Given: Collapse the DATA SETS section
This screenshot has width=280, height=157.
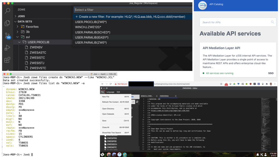Looking at the screenshot, I should [x=15, y=22].
